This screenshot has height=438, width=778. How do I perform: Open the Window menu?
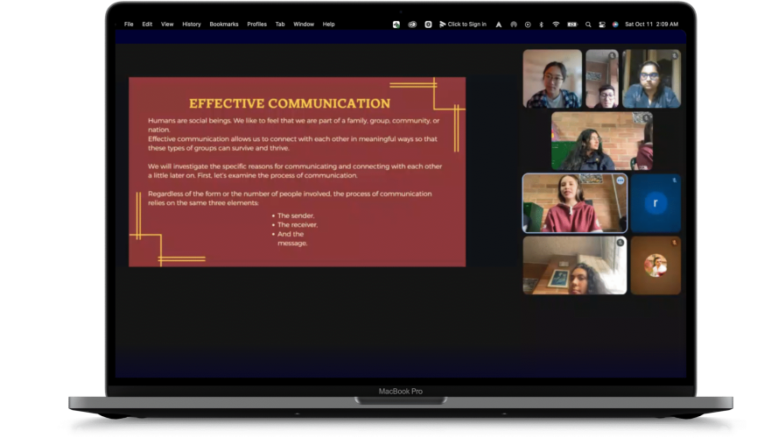(304, 25)
